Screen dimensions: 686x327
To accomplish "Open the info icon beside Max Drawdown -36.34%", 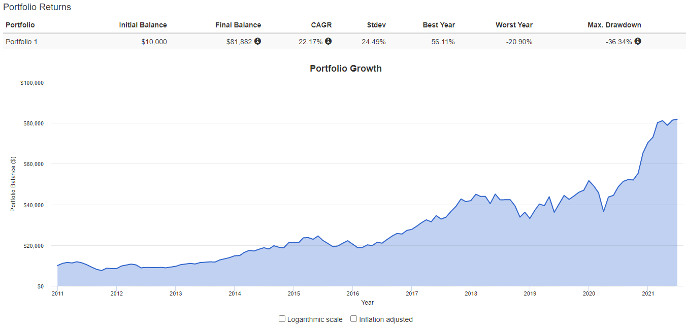I will click(x=638, y=41).
